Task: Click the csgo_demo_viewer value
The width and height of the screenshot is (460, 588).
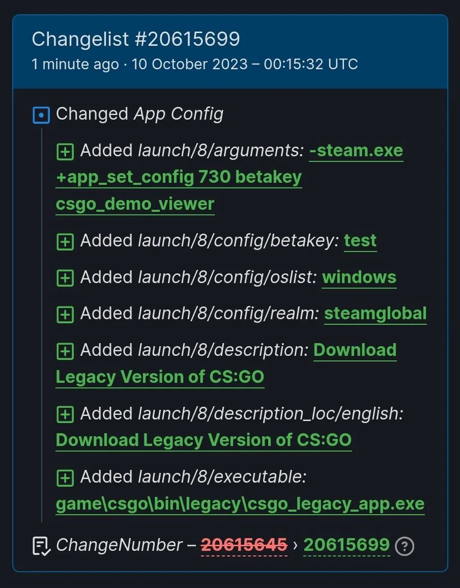Action: [x=135, y=204]
